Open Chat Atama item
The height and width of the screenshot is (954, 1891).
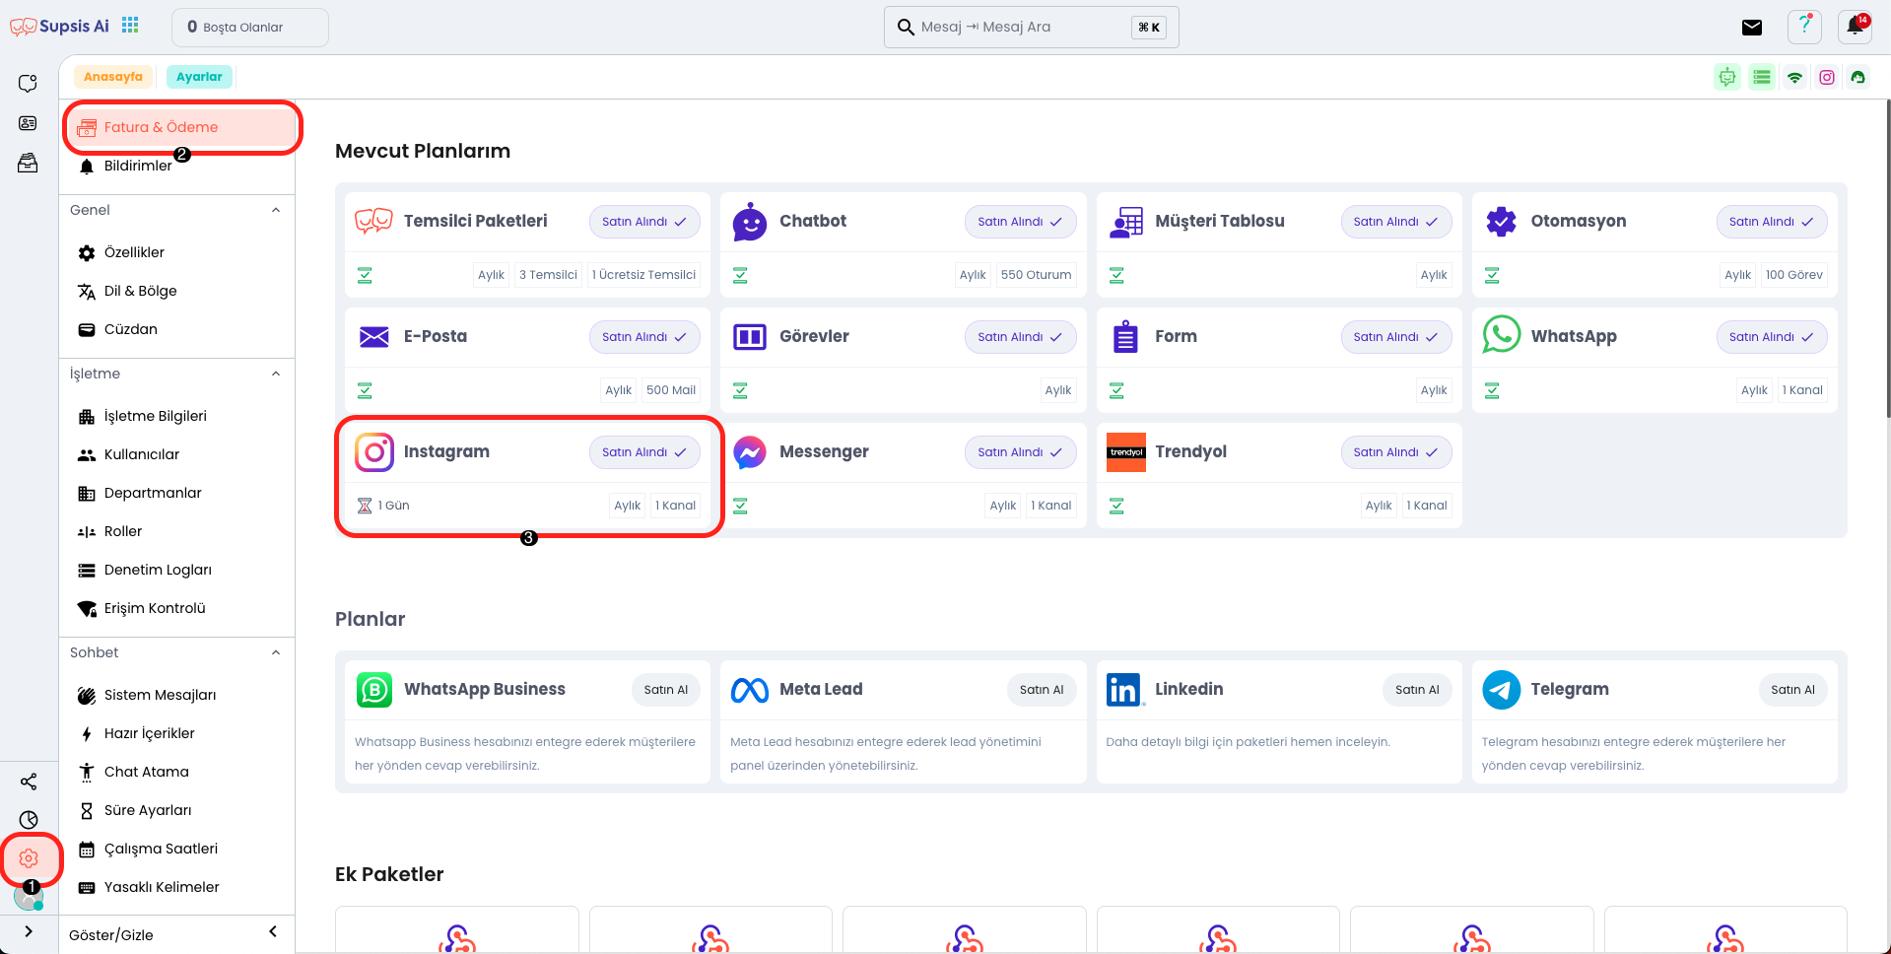point(177,772)
